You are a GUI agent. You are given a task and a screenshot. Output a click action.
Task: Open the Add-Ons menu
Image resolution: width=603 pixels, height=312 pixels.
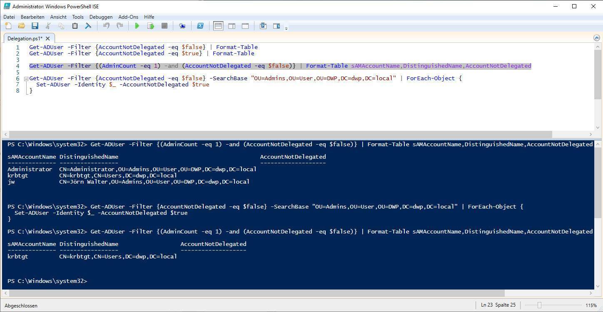coord(128,17)
